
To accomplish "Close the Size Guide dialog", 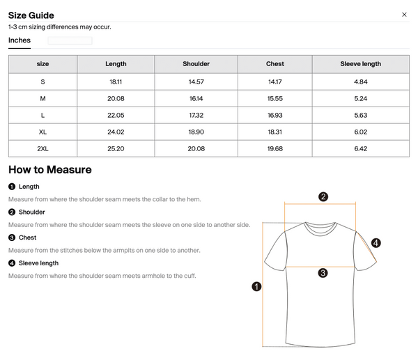I will coord(404,15).
